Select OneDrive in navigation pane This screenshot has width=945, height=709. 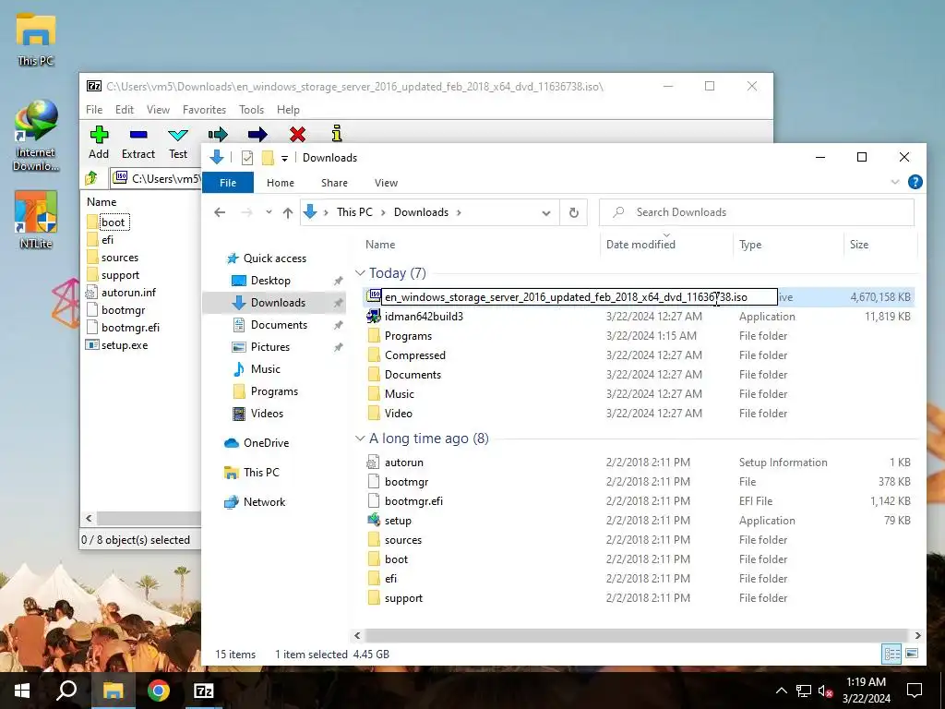click(266, 442)
